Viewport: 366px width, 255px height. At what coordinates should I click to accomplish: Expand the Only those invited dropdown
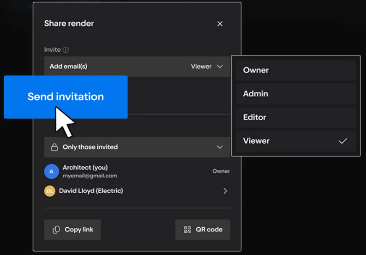click(x=220, y=147)
